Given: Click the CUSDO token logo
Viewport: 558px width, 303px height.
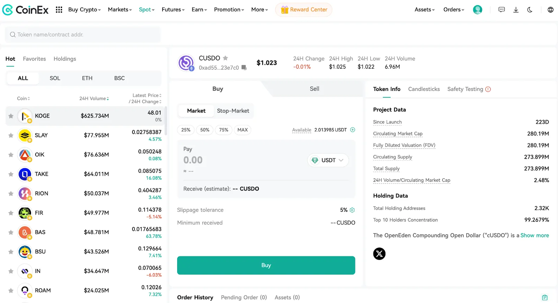Looking at the screenshot, I should coord(186,63).
